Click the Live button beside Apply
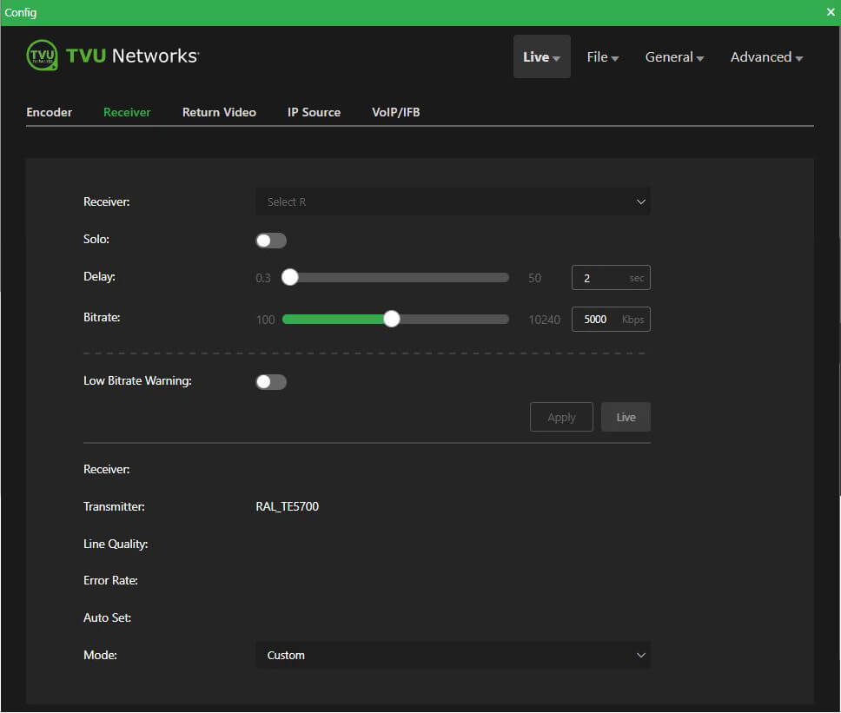This screenshot has height=713, width=841. (x=626, y=417)
